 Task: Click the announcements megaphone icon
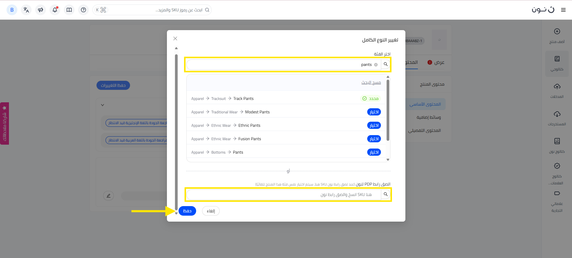(x=41, y=10)
